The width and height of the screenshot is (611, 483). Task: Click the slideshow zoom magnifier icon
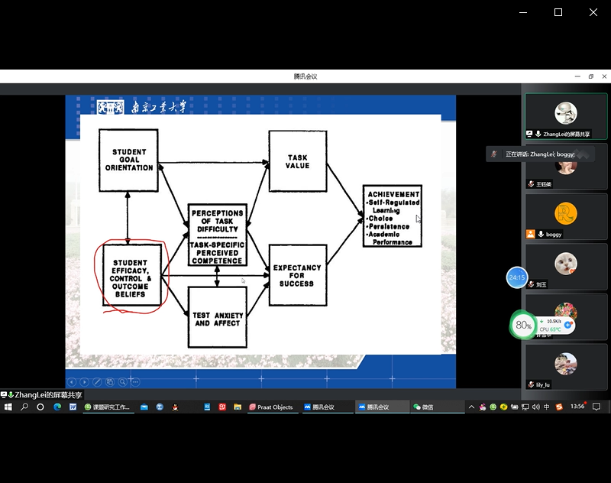coord(122,381)
